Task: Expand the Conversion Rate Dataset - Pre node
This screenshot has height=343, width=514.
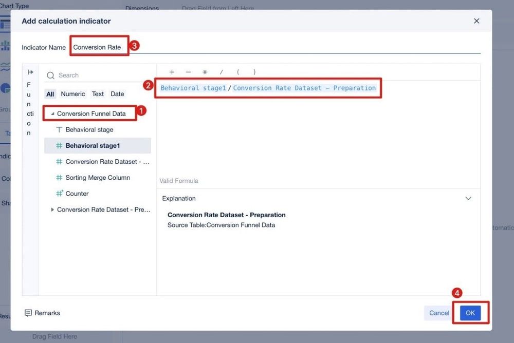Action: coord(51,209)
